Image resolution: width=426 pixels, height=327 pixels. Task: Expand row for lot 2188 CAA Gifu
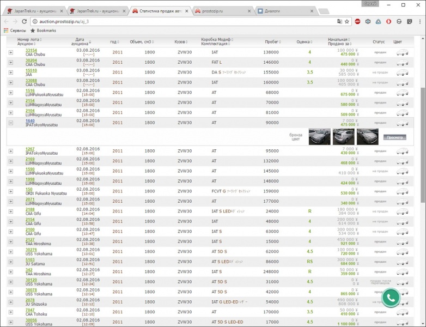click(11, 211)
